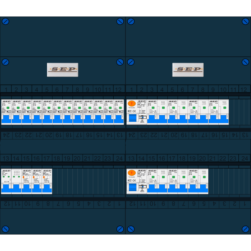Click the right SEP logo label
This screenshot has width=251, height=251.
click(188, 70)
